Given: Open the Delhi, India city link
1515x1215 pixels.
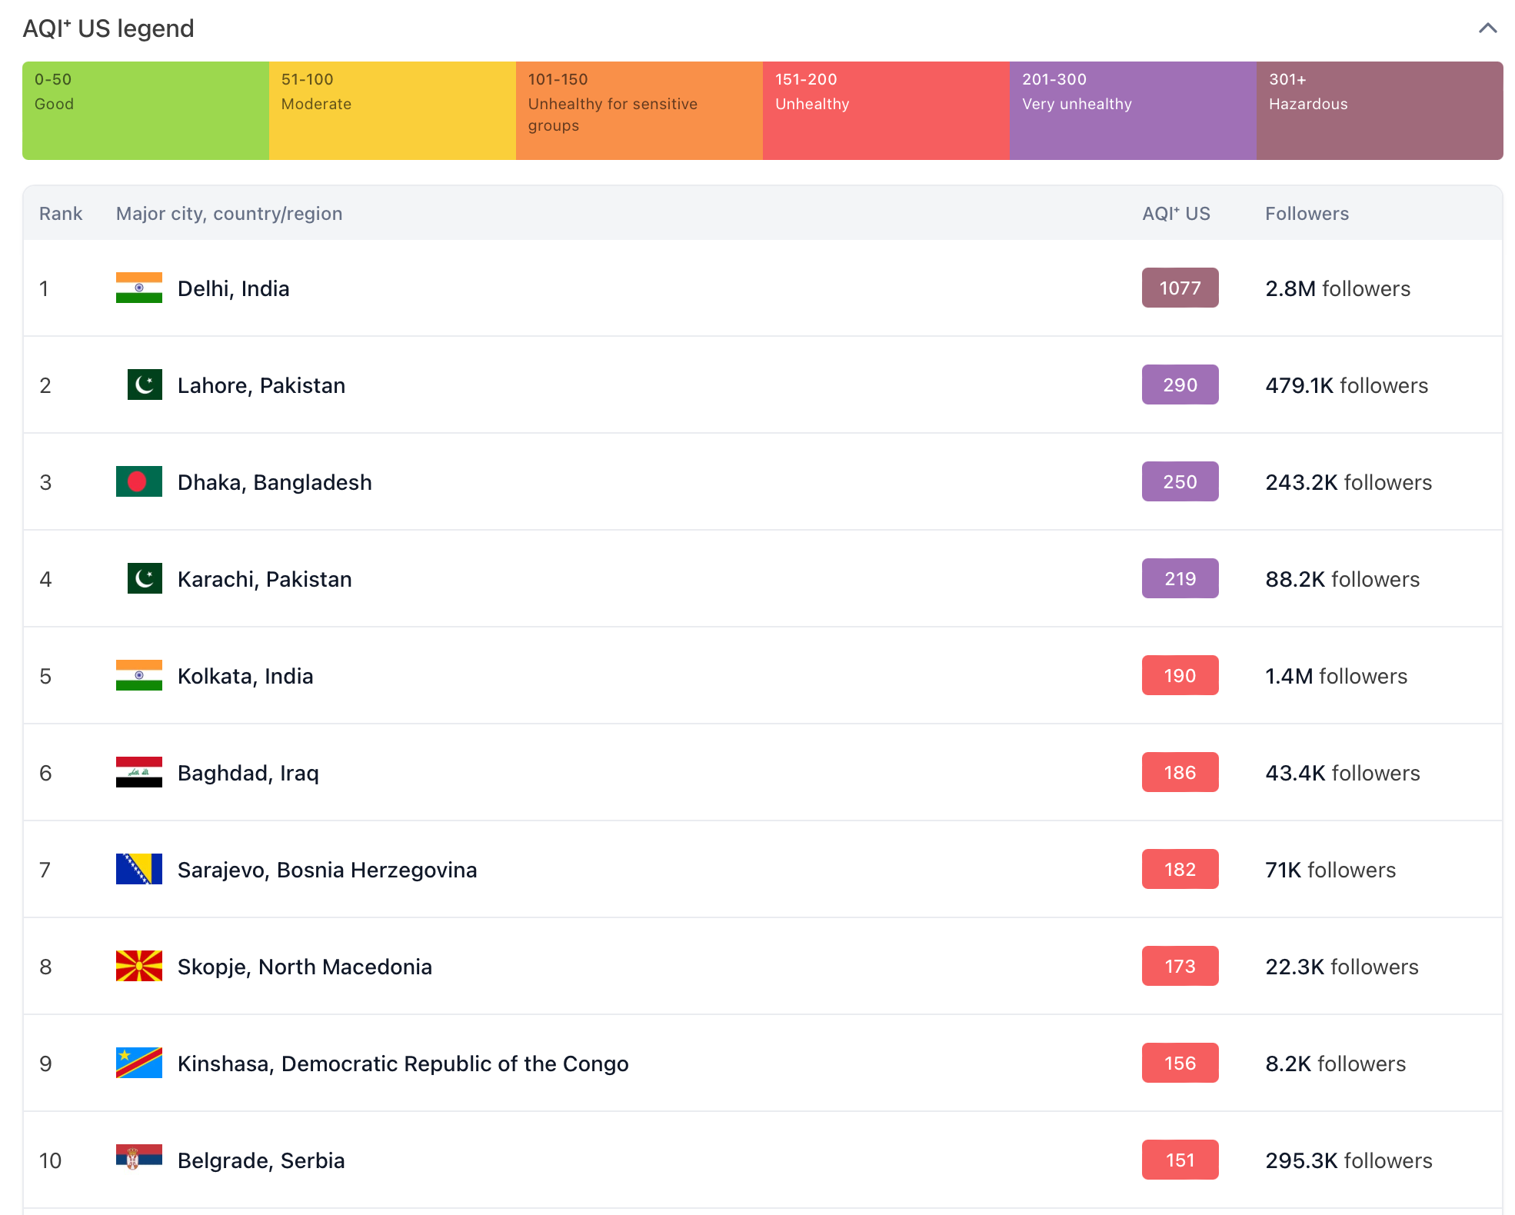Looking at the screenshot, I should click(x=233, y=288).
